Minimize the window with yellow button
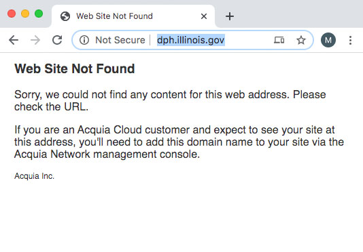Image resolution: width=363 pixels, height=252 pixels. pos(25,14)
